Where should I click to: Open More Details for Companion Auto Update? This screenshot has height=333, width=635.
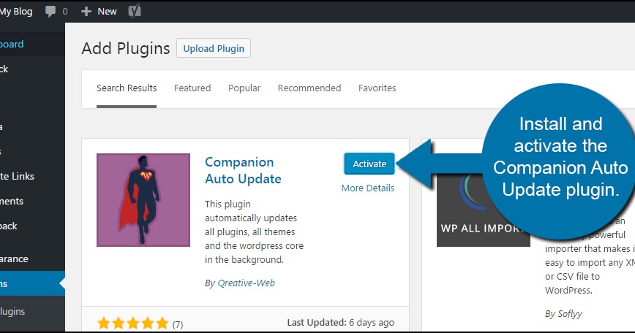coord(367,188)
